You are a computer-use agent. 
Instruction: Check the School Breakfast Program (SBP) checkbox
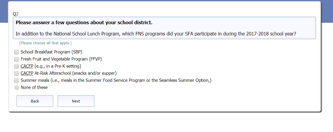tap(17, 52)
